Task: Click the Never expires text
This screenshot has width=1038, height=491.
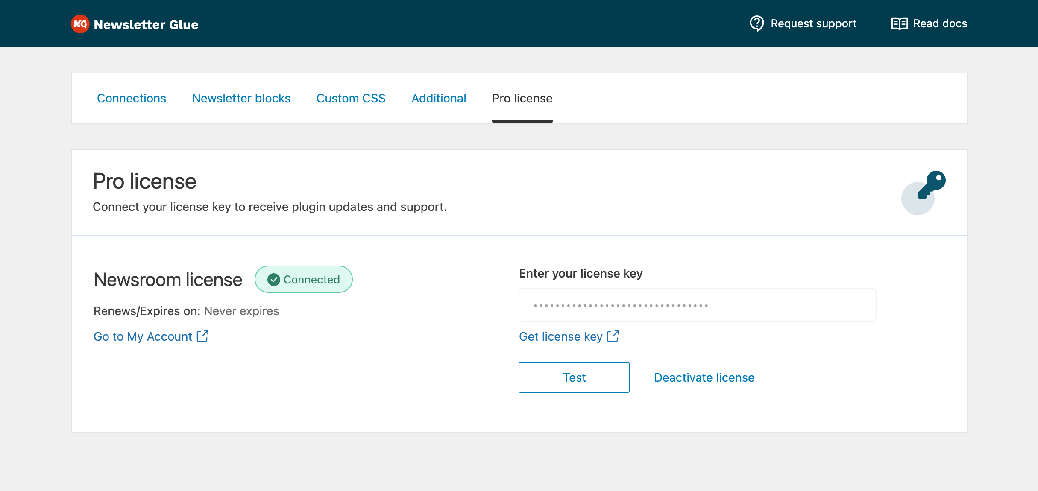Action: (x=241, y=311)
